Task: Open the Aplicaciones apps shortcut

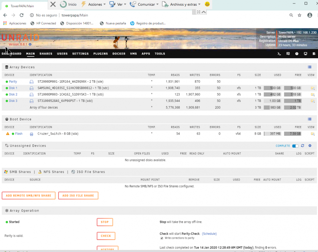Action: coord(15,23)
